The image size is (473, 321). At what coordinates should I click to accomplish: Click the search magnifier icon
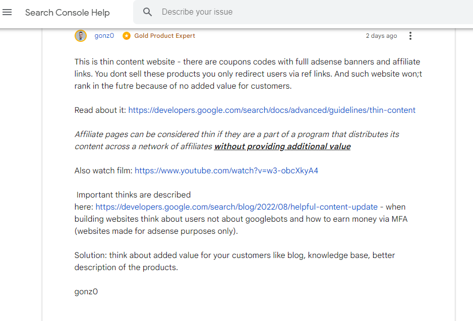tap(148, 12)
